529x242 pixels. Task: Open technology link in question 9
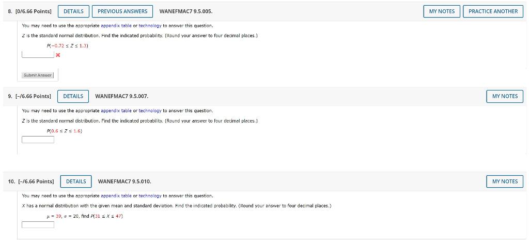click(x=150, y=110)
